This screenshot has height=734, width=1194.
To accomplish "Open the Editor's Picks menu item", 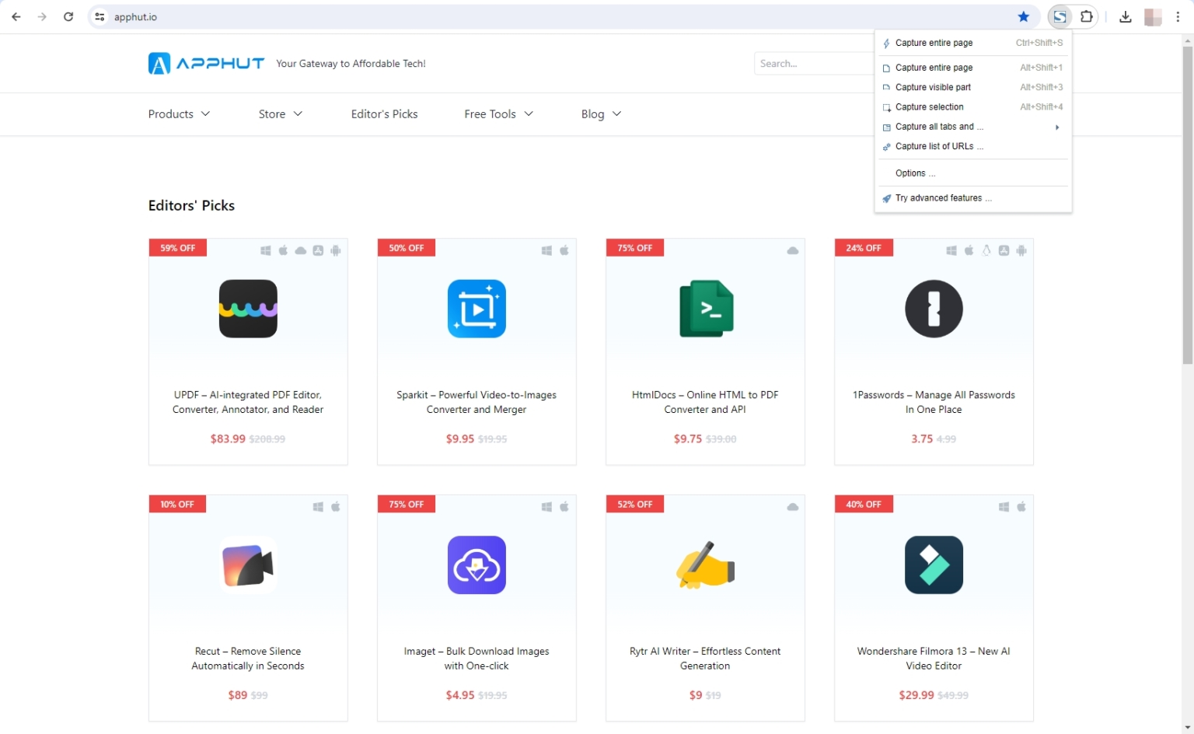I will pyautogui.click(x=384, y=114).
